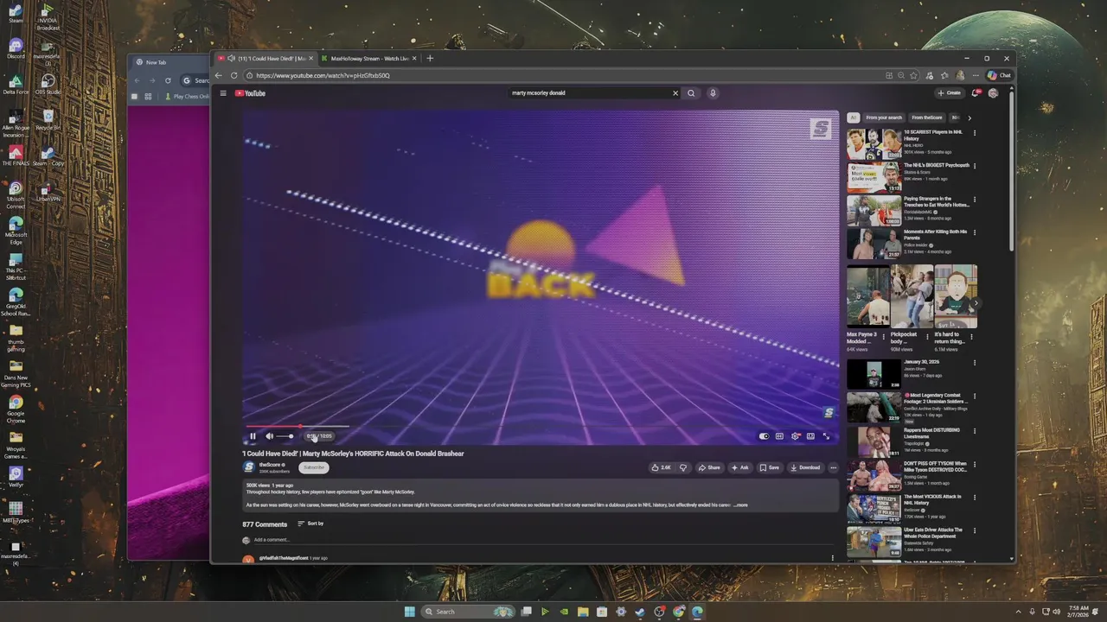Viewport: 1107px width, 622px height.
Task: Open the OBS Studio desktop shortcut
Action: coord(48,85)
